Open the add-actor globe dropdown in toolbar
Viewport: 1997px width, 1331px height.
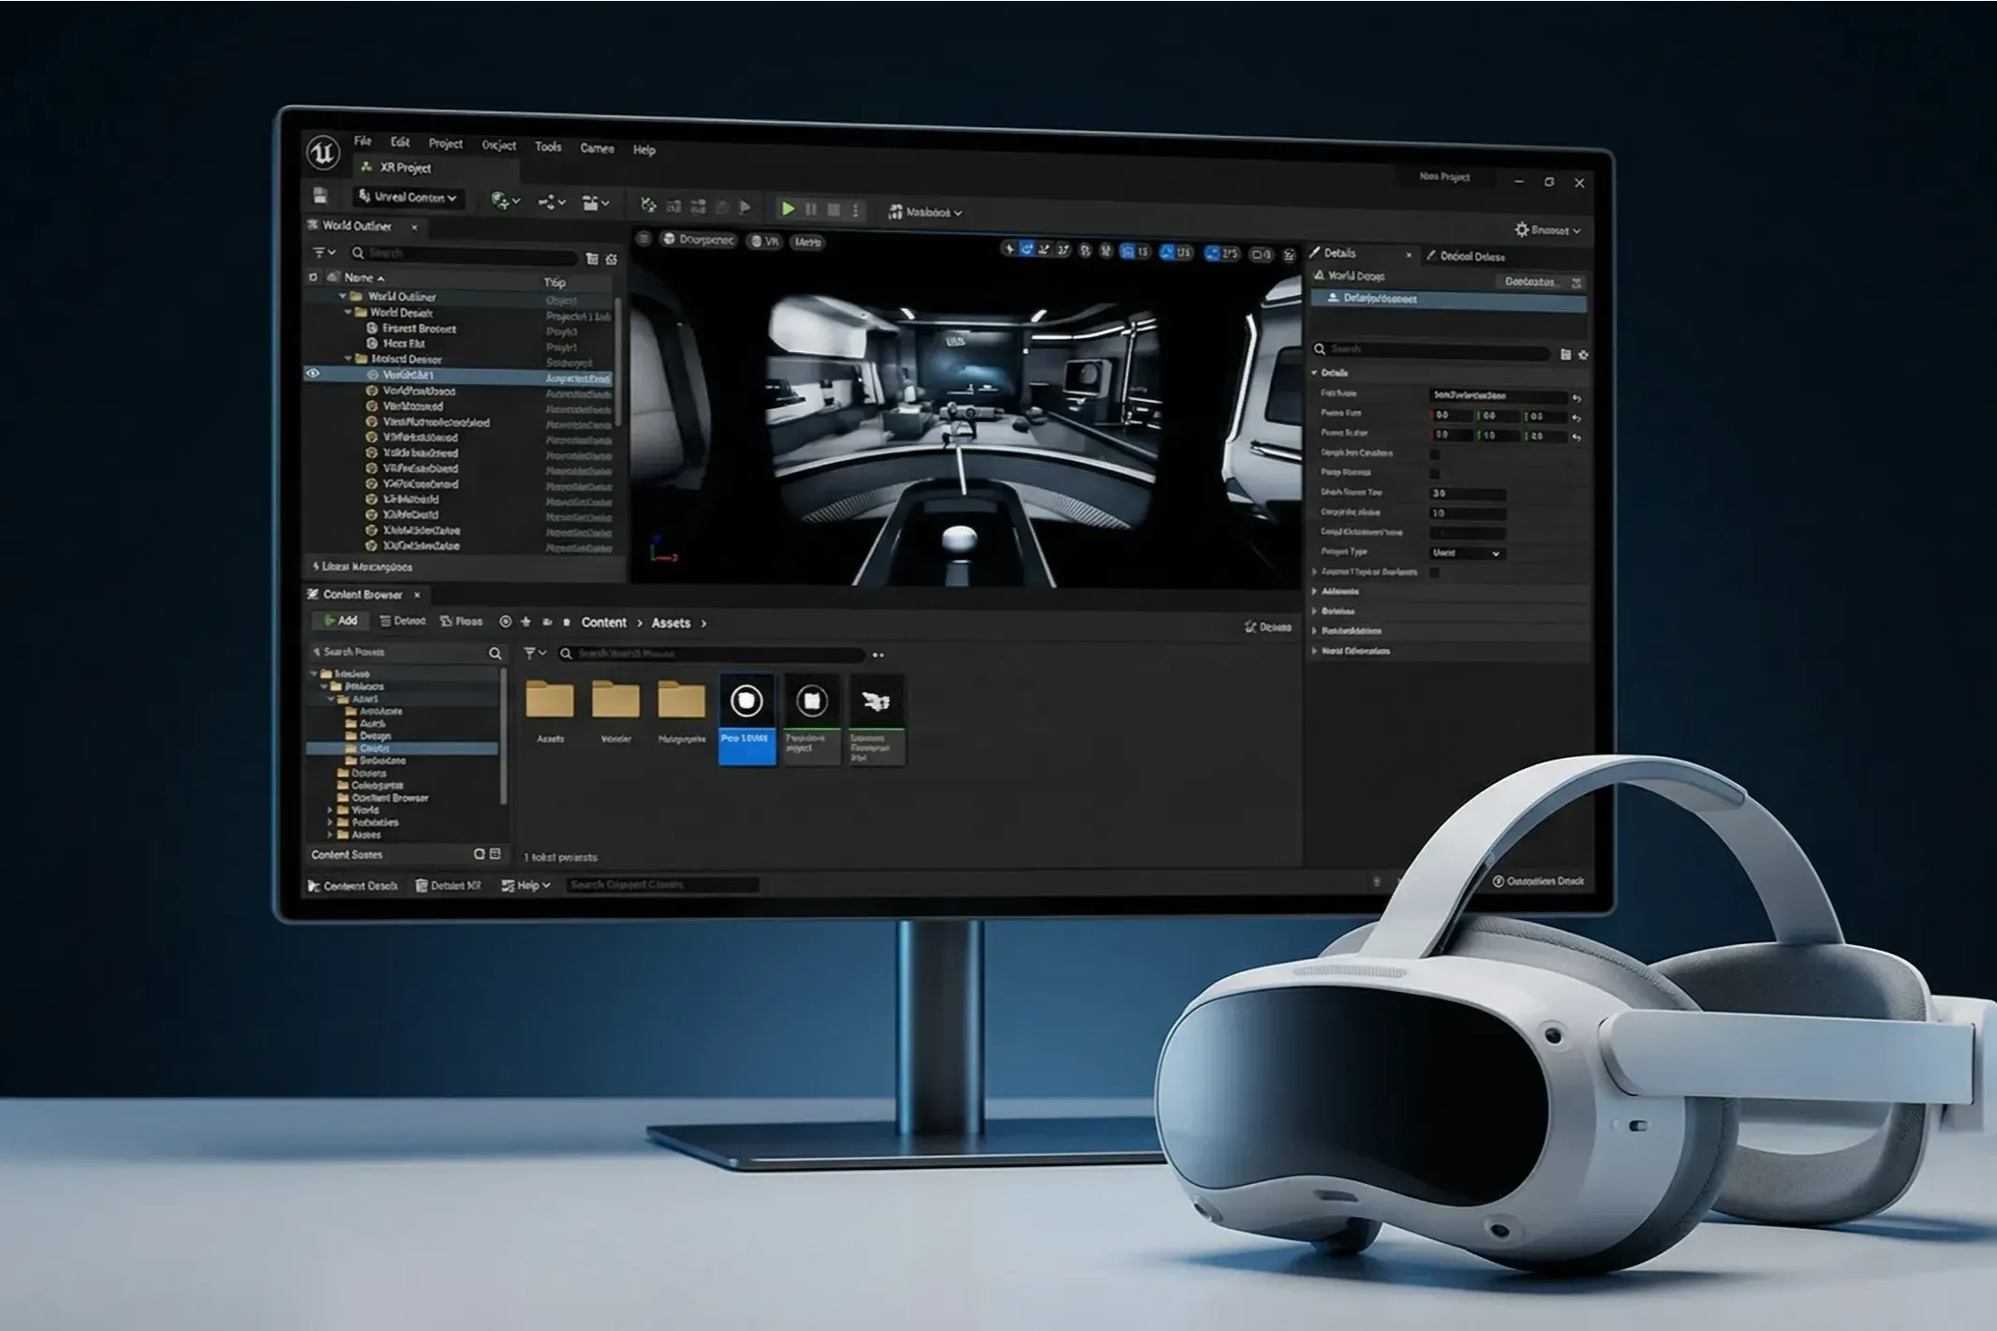pyautogui.click(x=505, y=200)
